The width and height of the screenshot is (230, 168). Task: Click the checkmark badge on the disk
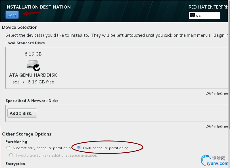[37, 67]
